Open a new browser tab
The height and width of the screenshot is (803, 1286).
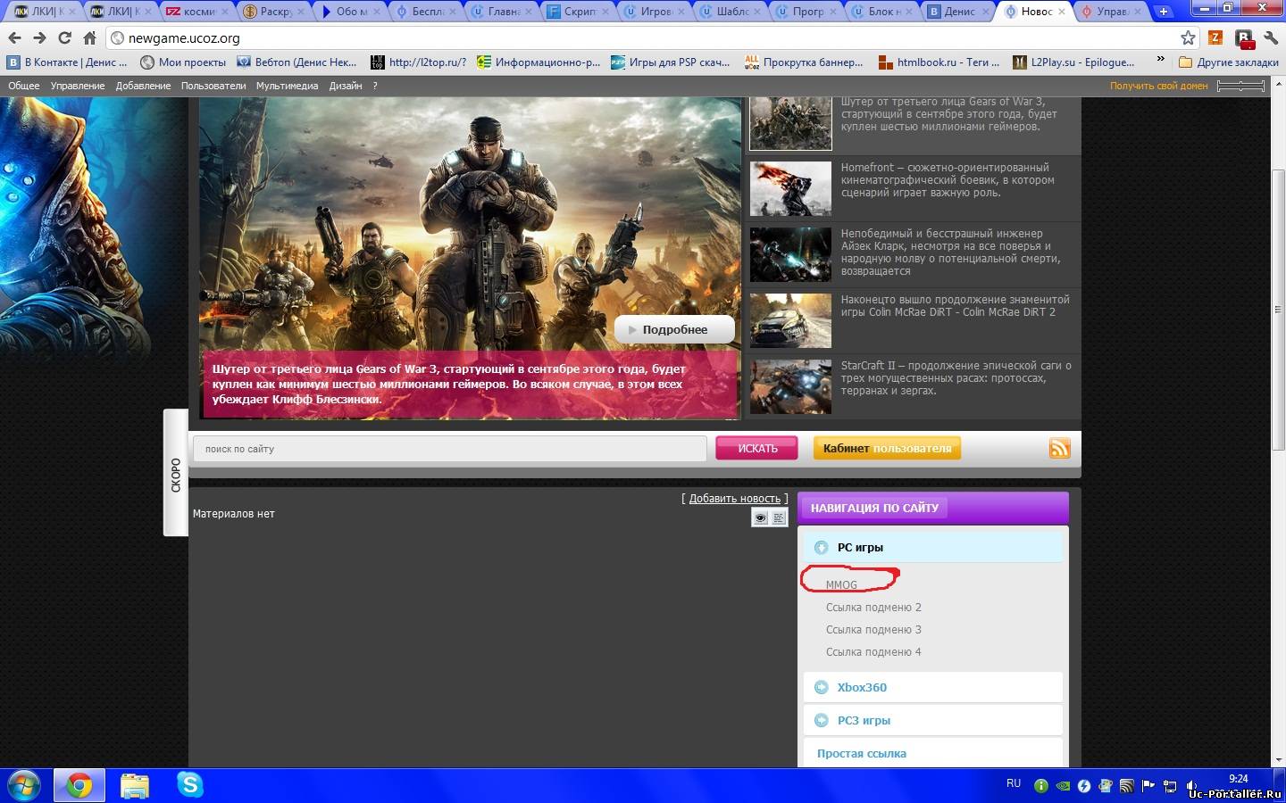click(1164, 12)
